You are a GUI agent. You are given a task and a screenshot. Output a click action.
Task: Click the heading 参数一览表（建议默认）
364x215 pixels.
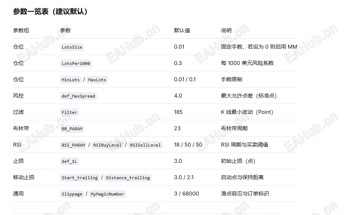[50, 11]
